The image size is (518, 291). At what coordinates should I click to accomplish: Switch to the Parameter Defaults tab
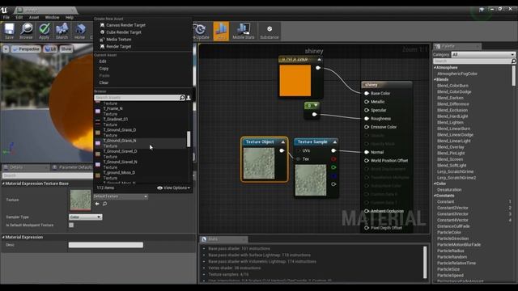[72, 167]
